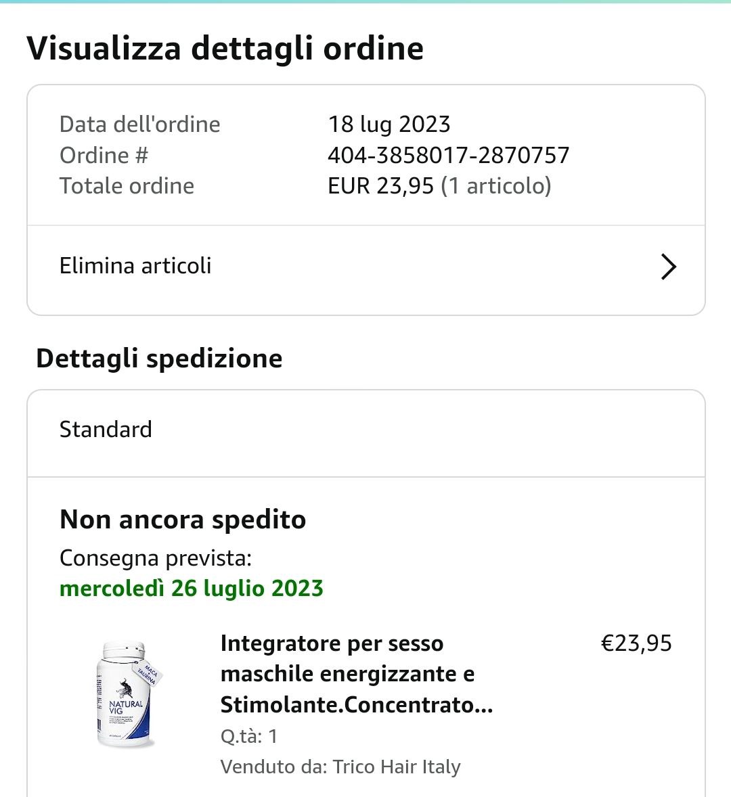Viewport: 731px width, 797px height.
Task: Tap the item price €23,95
Action: click(636, 643)
